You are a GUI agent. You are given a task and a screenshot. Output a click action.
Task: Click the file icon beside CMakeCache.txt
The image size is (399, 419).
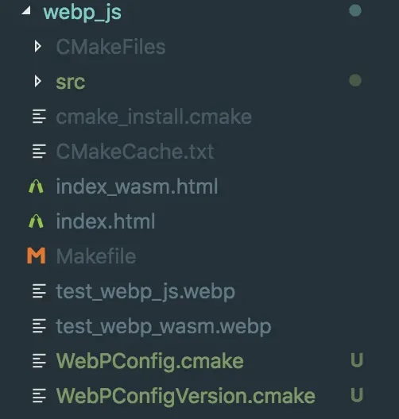pos(39,152)
